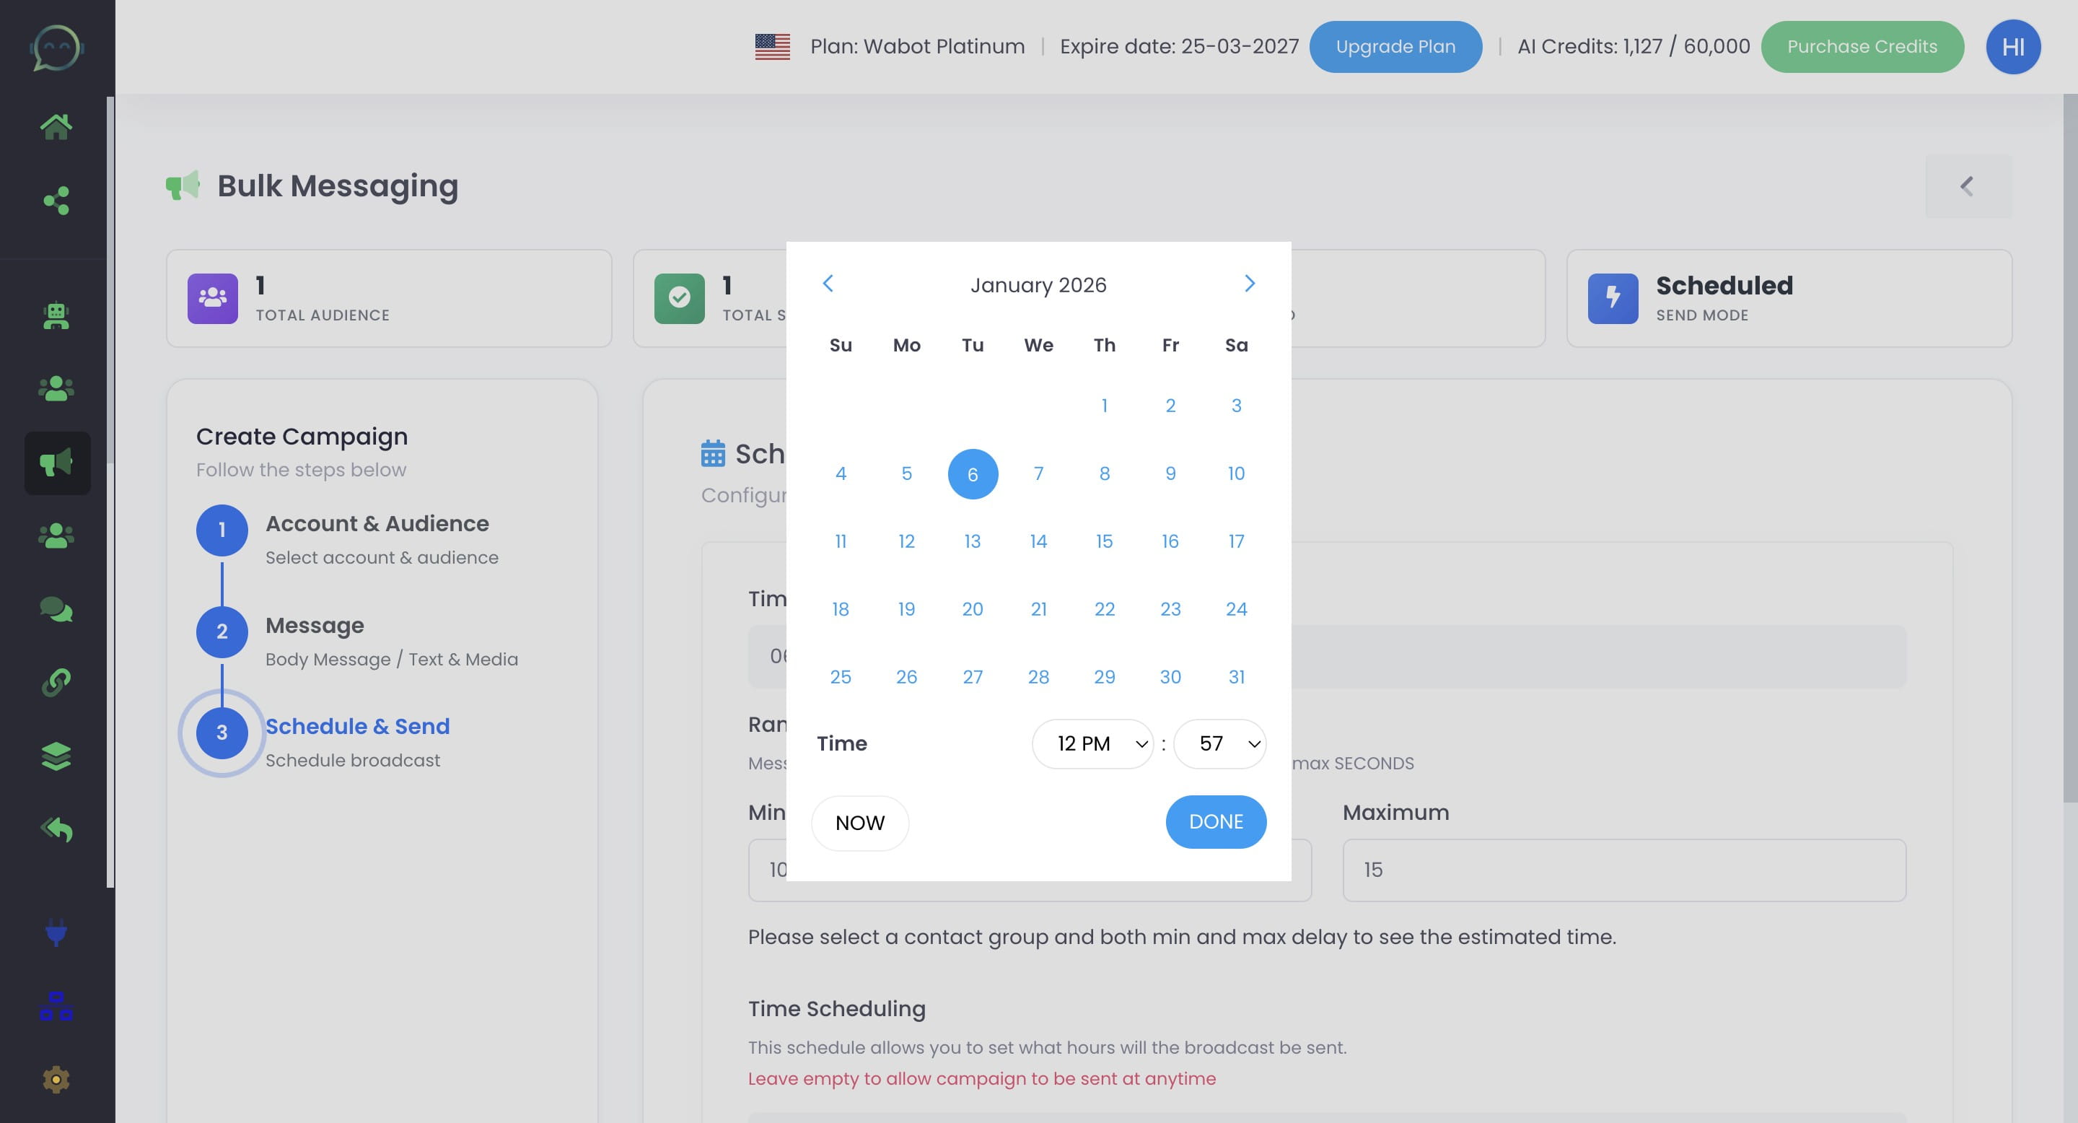This screenshot has height=1123, width=2078.
Task: Click the DONE button in date picker
Action: coord(1215,821)
